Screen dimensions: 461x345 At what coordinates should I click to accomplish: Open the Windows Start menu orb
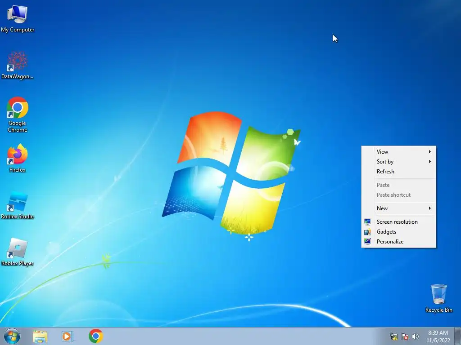[x=12, y=336]
